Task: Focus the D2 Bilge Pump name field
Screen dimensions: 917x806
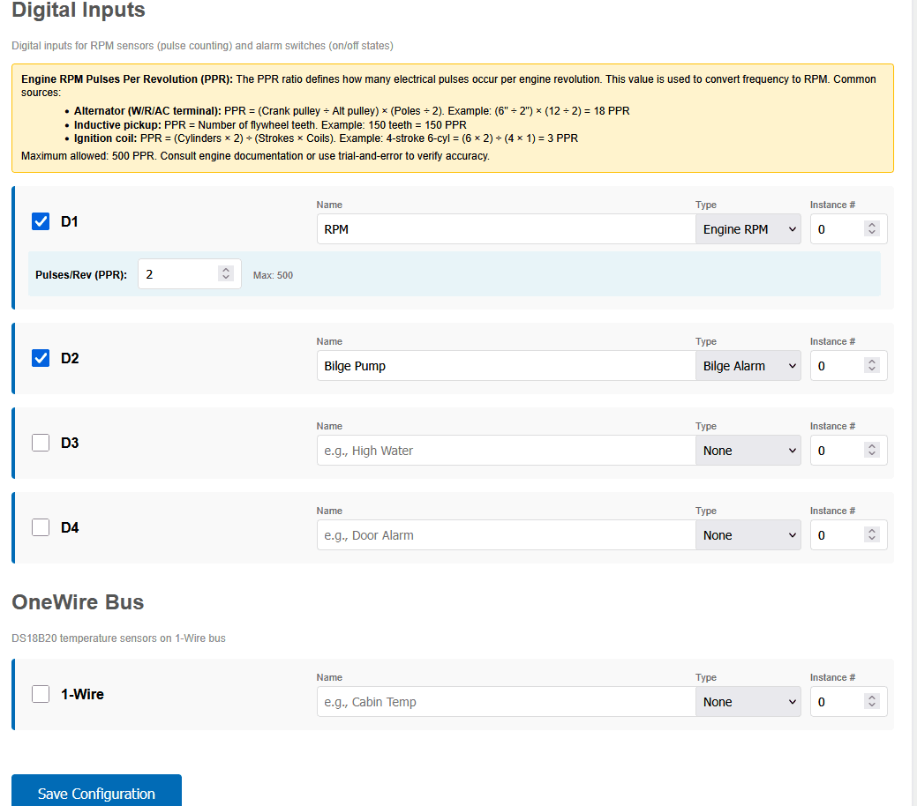Action: (506, 366)
